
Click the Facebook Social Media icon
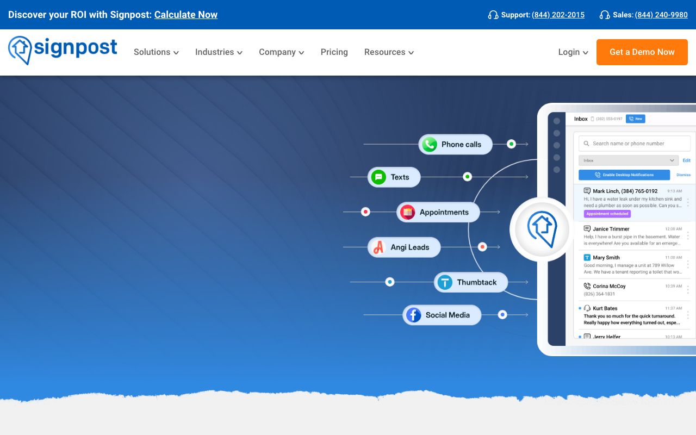(x=414, y=315)
